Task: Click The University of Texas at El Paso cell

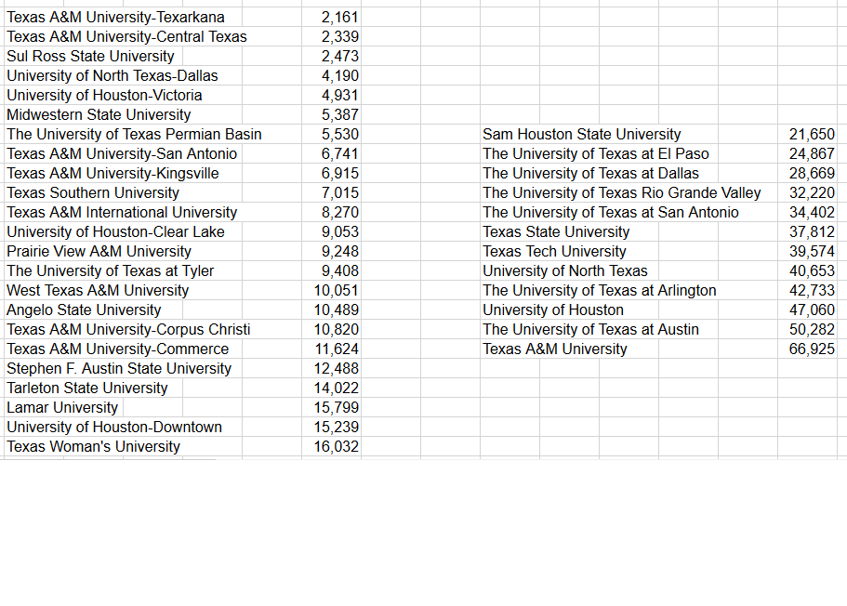Action: click(x=595, y=154)
